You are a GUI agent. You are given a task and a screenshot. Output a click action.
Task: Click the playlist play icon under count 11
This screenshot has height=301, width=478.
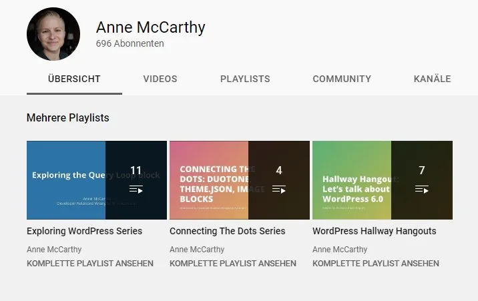[x=136, y=190]
